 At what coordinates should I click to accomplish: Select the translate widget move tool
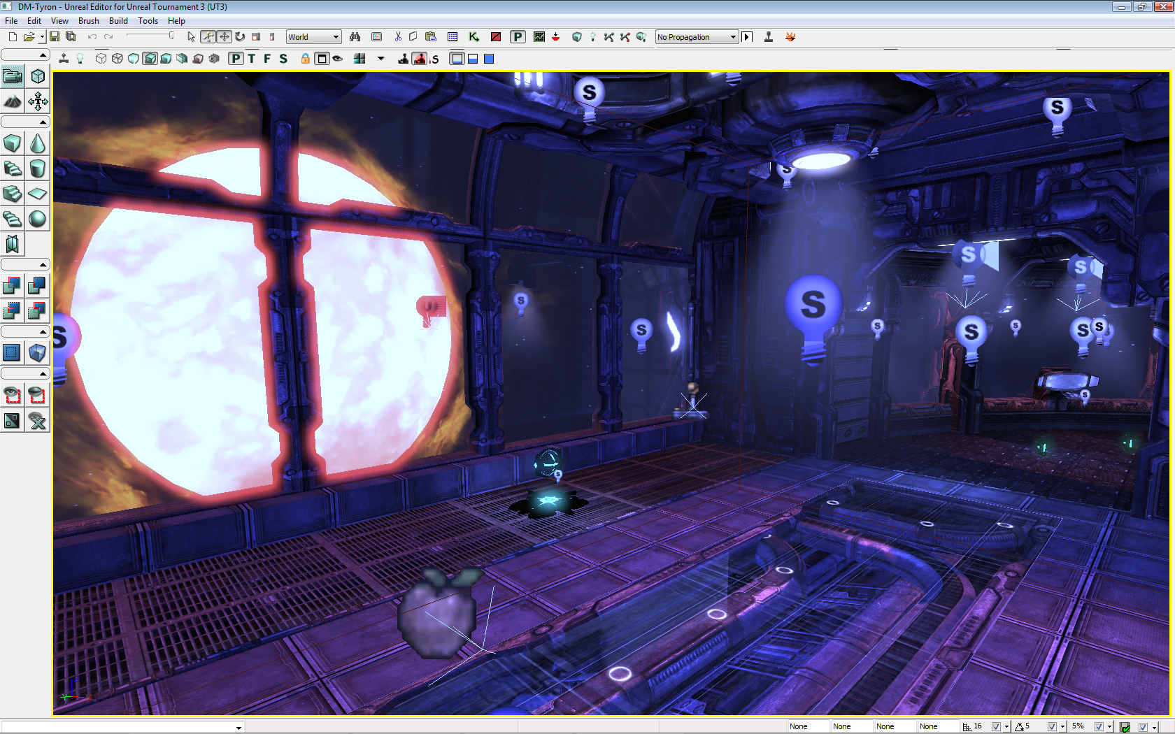tap(224, 37)
